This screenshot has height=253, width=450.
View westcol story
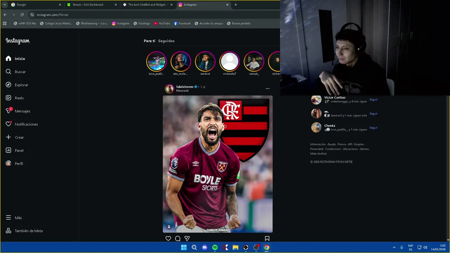(x=205, y=61)
